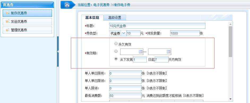
Task: Open calendar picker for end date
Action: click(168, 52)
